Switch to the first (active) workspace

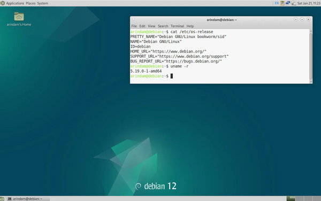[x=291, y=198]
